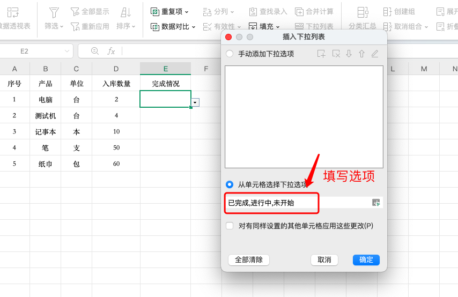Click the Cancel (取消) button
This screenshot has width=458, height=297.
(x=324, y=260)
